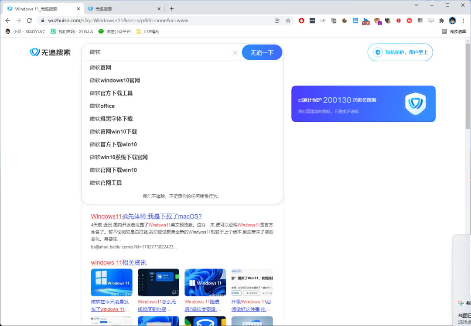Screen dimensions: 471x326
Task: Click the 无追搜索 logo
Action: point(50,52)
